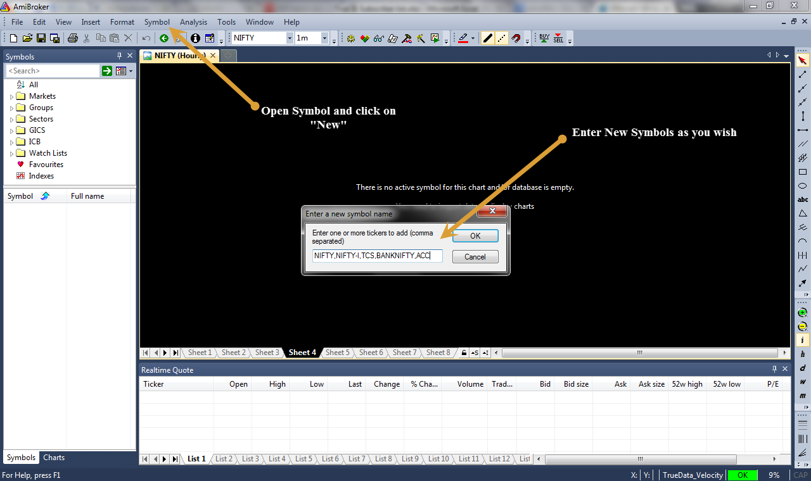Switch to daily 'd' interval toggle
Screen dimensions: 811x481
coord(803,368)
